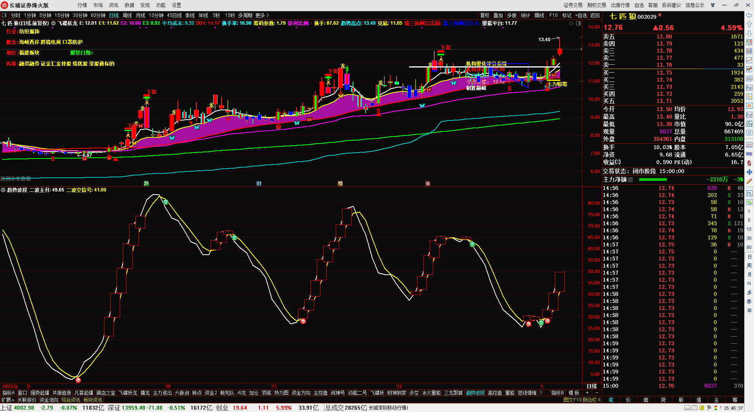This screenshot has height=412, width=754.
Task: Click the 13.40 high price label
Action: [x=544, y=39]
